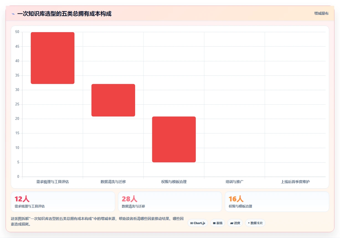Select the red bar for 需求梳理与工具评估
Screen dimensions: 340x238
pos(53,58)
